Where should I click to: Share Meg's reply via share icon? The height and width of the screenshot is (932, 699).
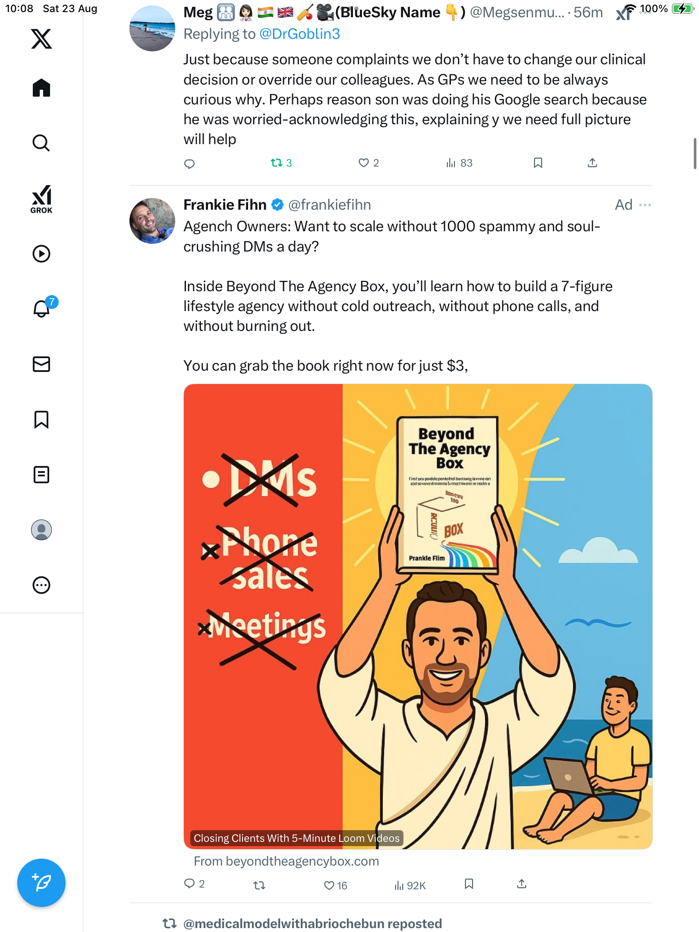pos(592,163)
